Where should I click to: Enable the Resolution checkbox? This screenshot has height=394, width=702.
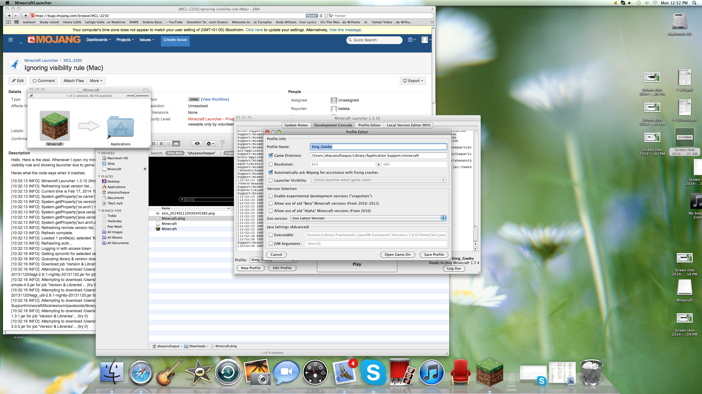point(271,164)
